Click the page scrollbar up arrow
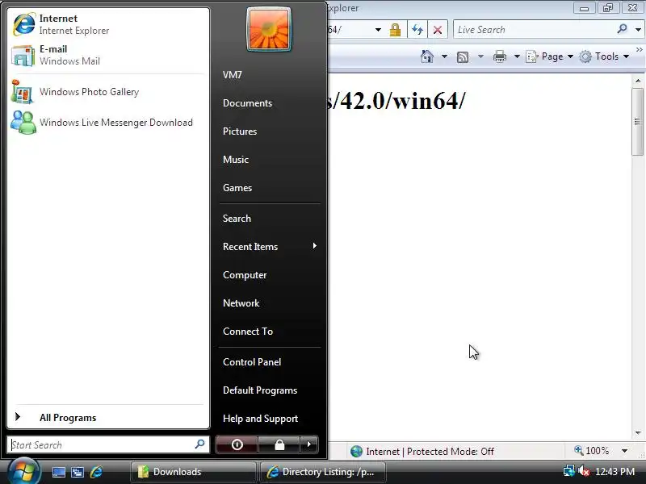The height and width of the screenshot is (484, 646). pos(638,81)
